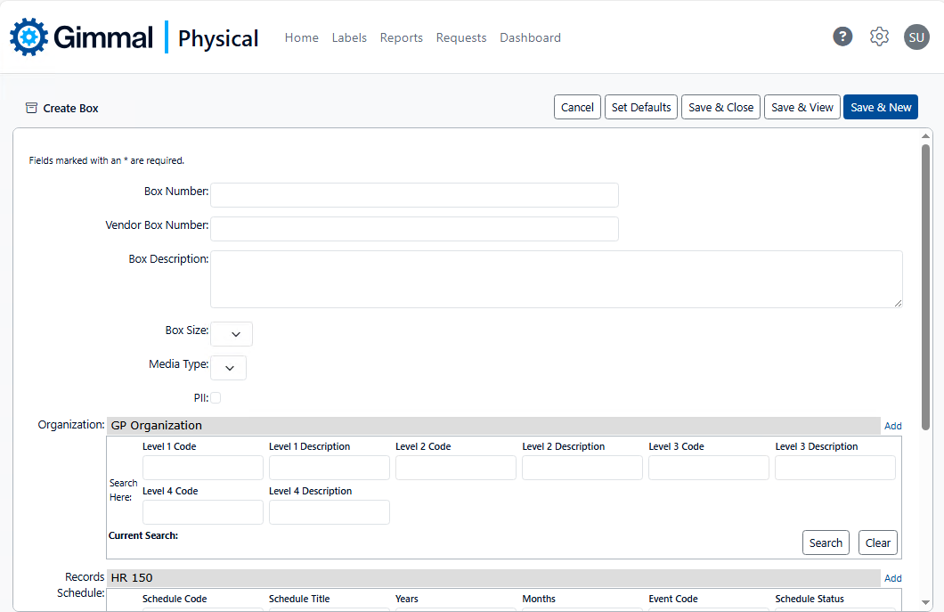Click the Gimmal gear logo icon

(28, 37)
